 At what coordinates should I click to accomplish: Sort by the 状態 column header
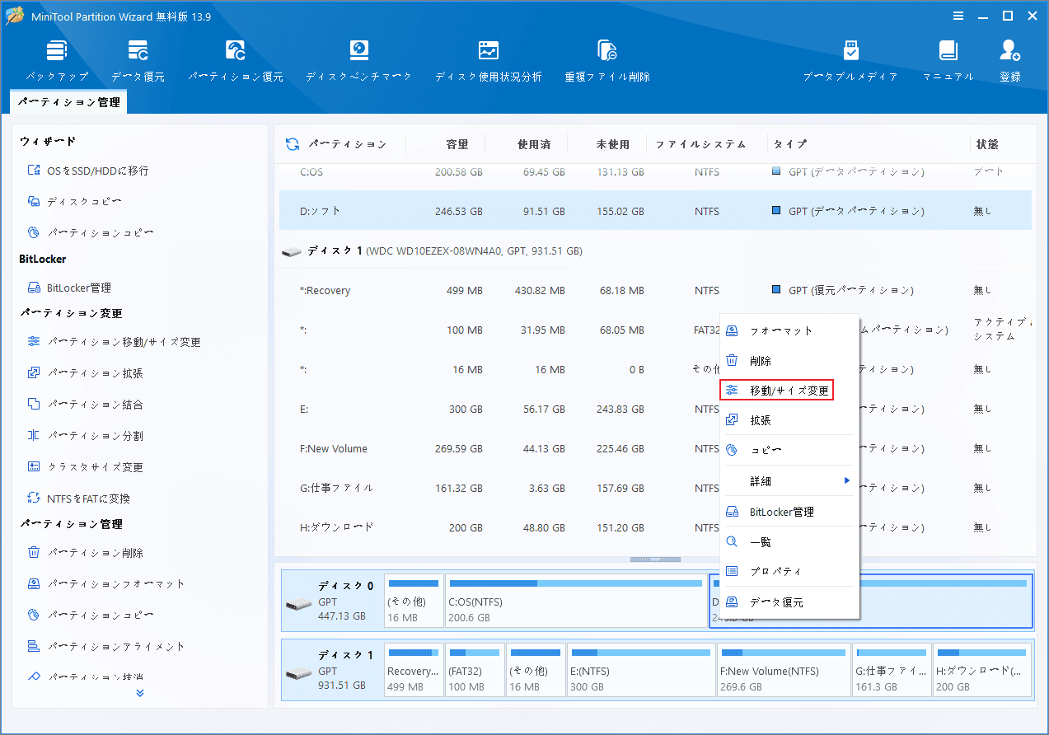[987, 144]
